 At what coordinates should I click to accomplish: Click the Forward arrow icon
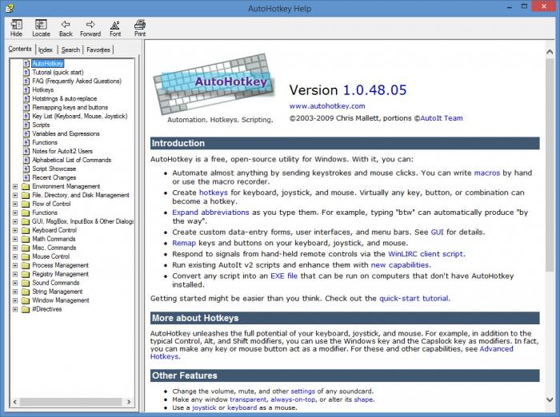coord(90,28)
